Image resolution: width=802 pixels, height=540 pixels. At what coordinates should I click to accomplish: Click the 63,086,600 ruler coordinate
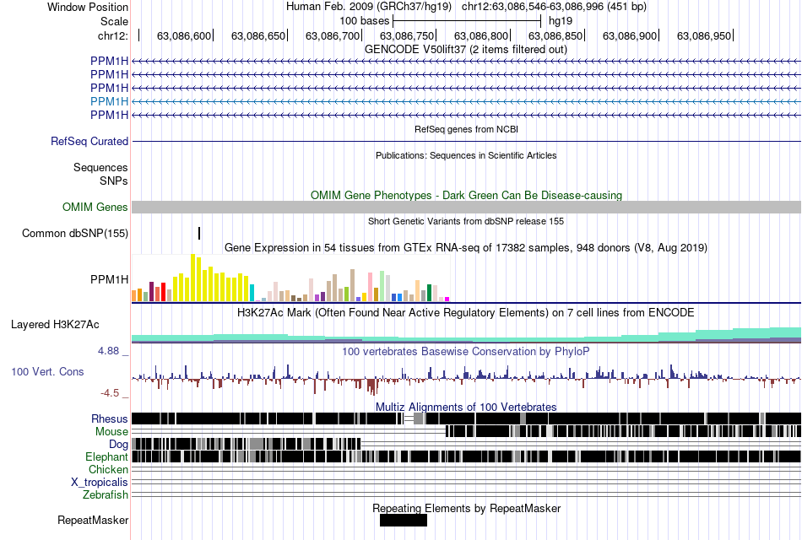tap(184, 35)
